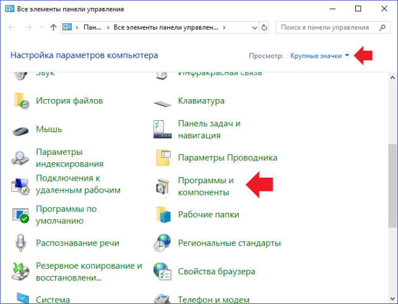Click the search magnifier icon
This screenshot has width=398, height=304.
383,27
